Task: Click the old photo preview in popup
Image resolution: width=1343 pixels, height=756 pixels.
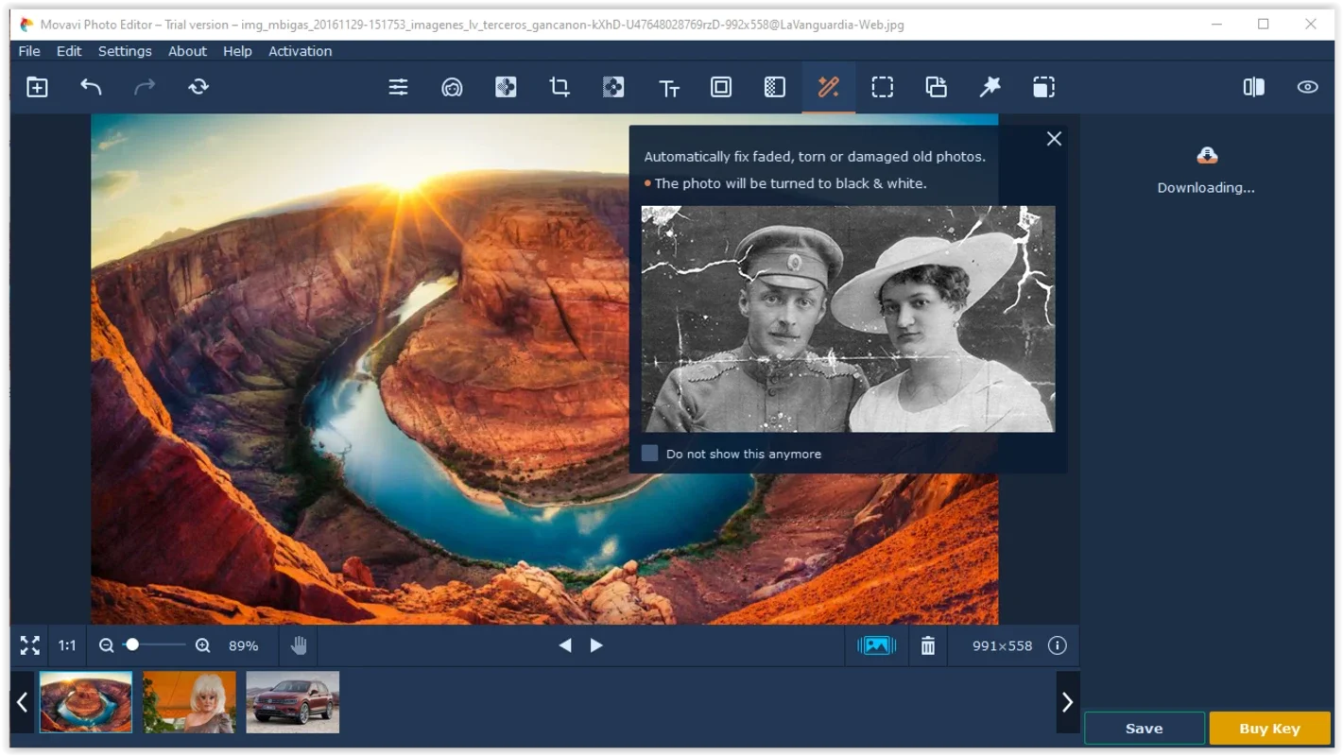Action: coord(848,319)
